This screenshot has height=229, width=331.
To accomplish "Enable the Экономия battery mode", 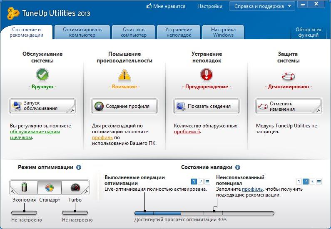I will [x=24, y=187].
